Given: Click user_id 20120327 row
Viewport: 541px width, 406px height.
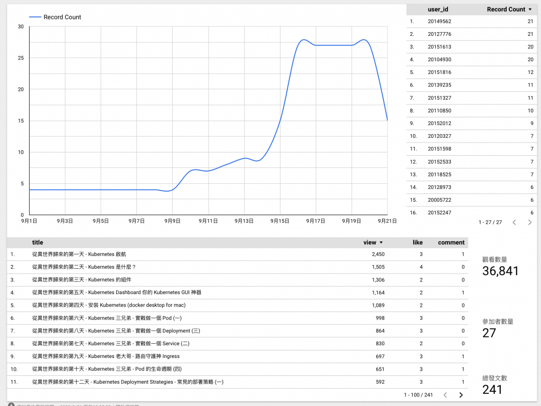Looking at the screenshot, I should [x=471, y=136].
